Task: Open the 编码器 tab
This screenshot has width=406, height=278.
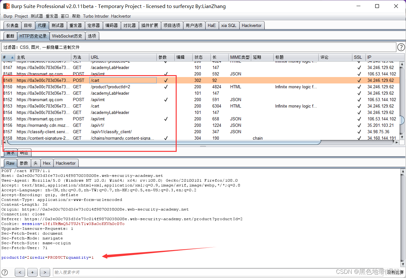Action: click(111, 25)
